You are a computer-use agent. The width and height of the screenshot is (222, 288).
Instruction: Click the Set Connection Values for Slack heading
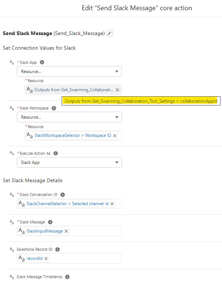[x=39, y=48]
